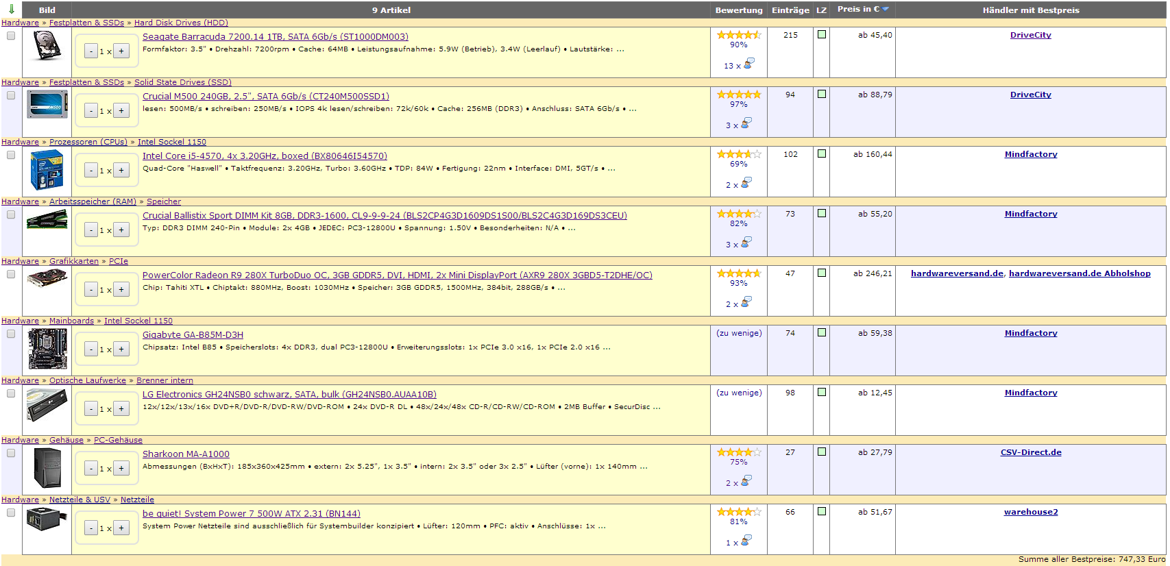Screen dimensions: 1170x566
Task: Open Hard Disk Drives (HDD) category
Action: [x=181, y=23]
